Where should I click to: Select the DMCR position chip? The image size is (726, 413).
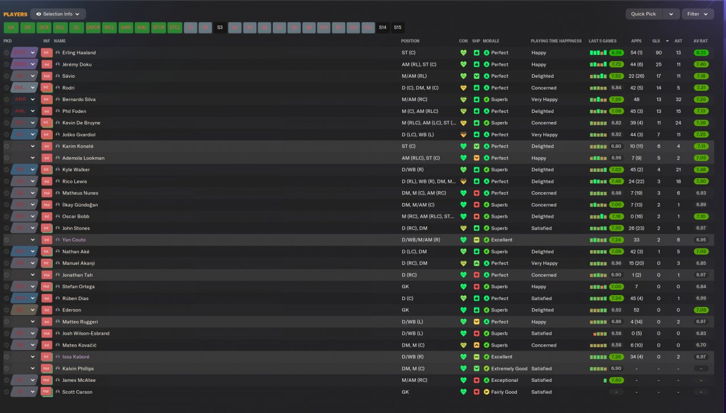coord(93,27)
